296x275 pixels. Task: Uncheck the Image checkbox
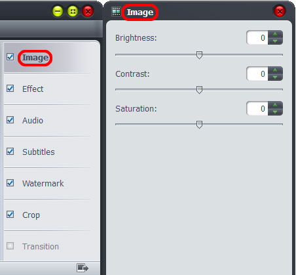[x=10, y=57]
